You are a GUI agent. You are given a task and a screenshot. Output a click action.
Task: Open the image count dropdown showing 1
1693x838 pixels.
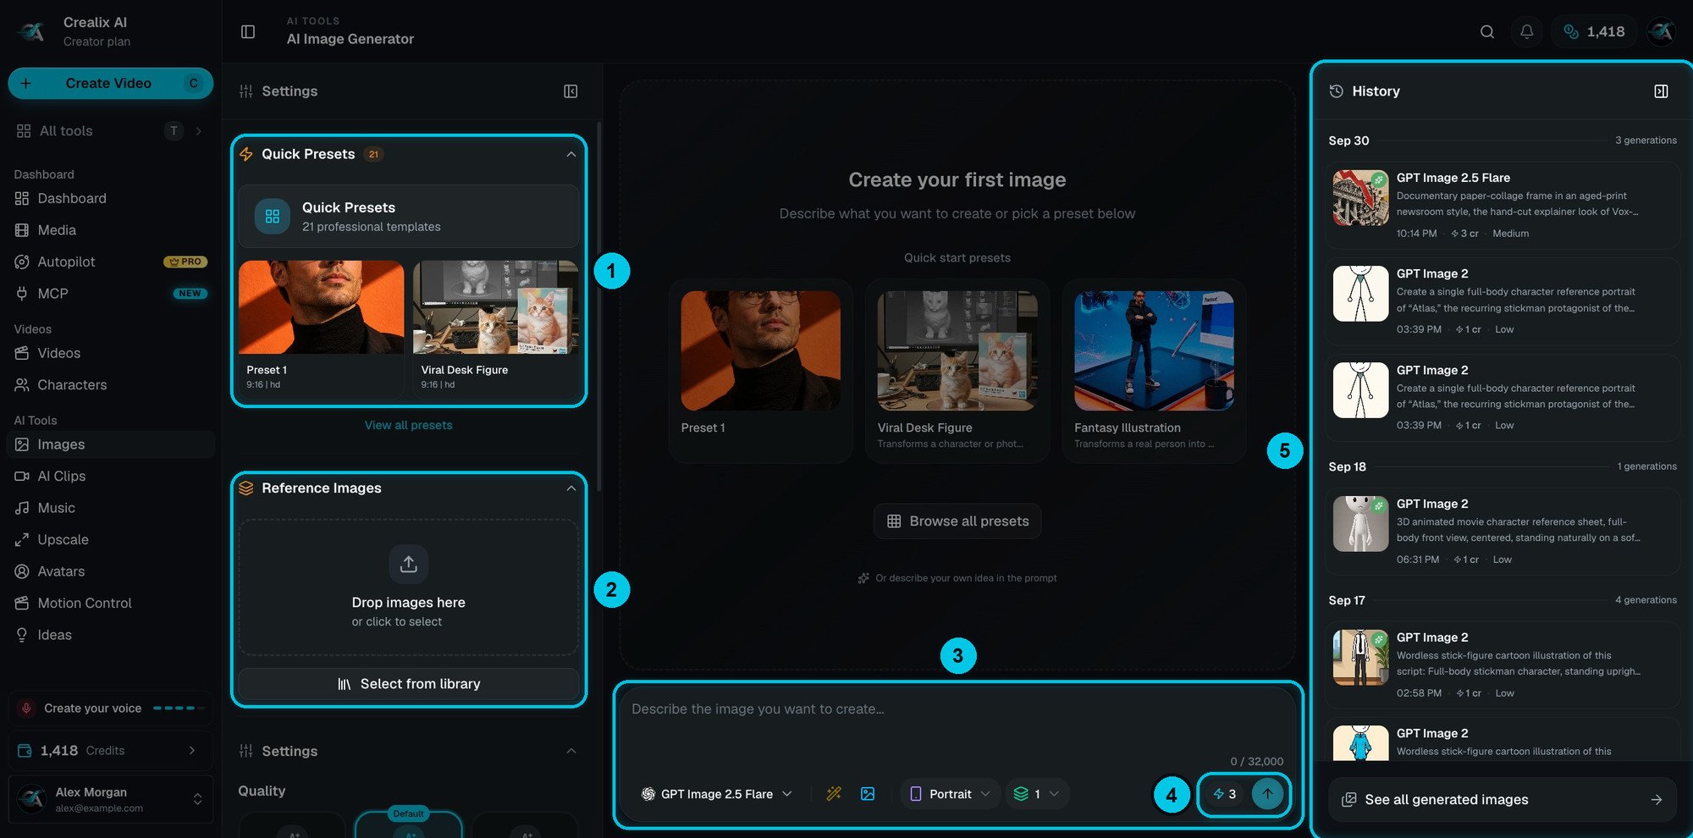(x=1037, y=794)
